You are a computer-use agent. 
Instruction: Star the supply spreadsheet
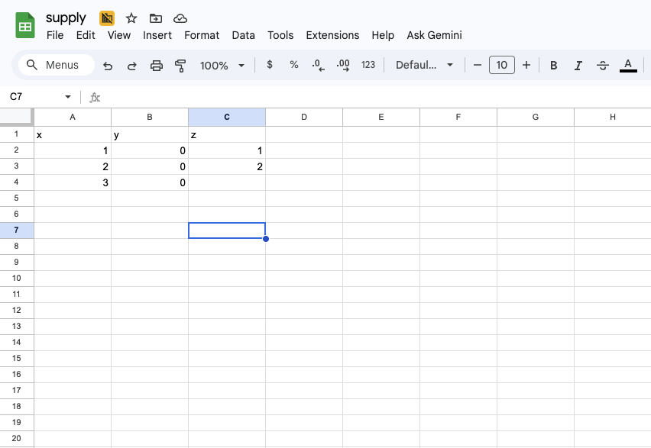coord(131,18)
